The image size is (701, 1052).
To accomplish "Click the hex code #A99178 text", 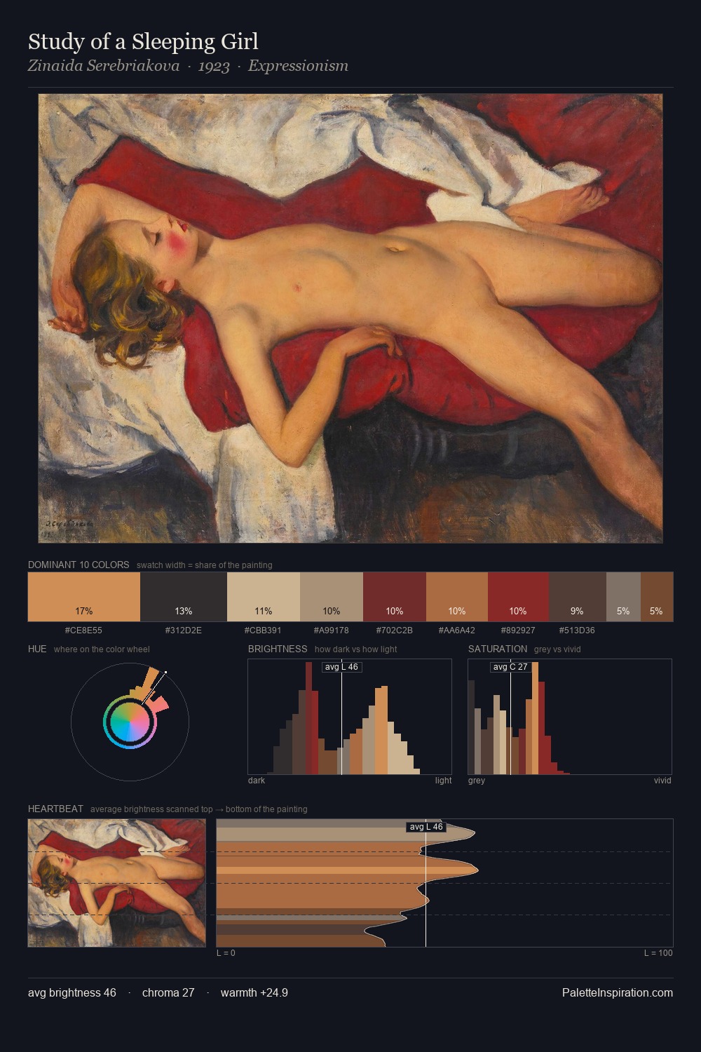I will (332, 630).
